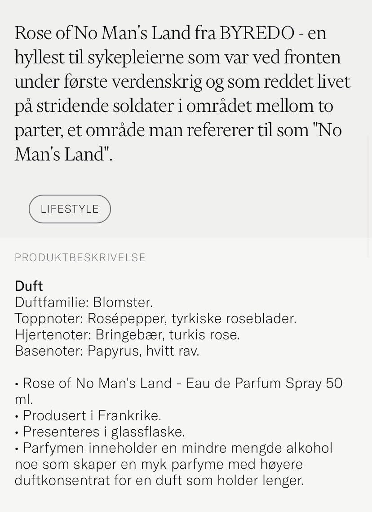Click 'hvitt rav' text
This screenshot has height=512, width=372.
pyautogui.click(x=173, y=351)
